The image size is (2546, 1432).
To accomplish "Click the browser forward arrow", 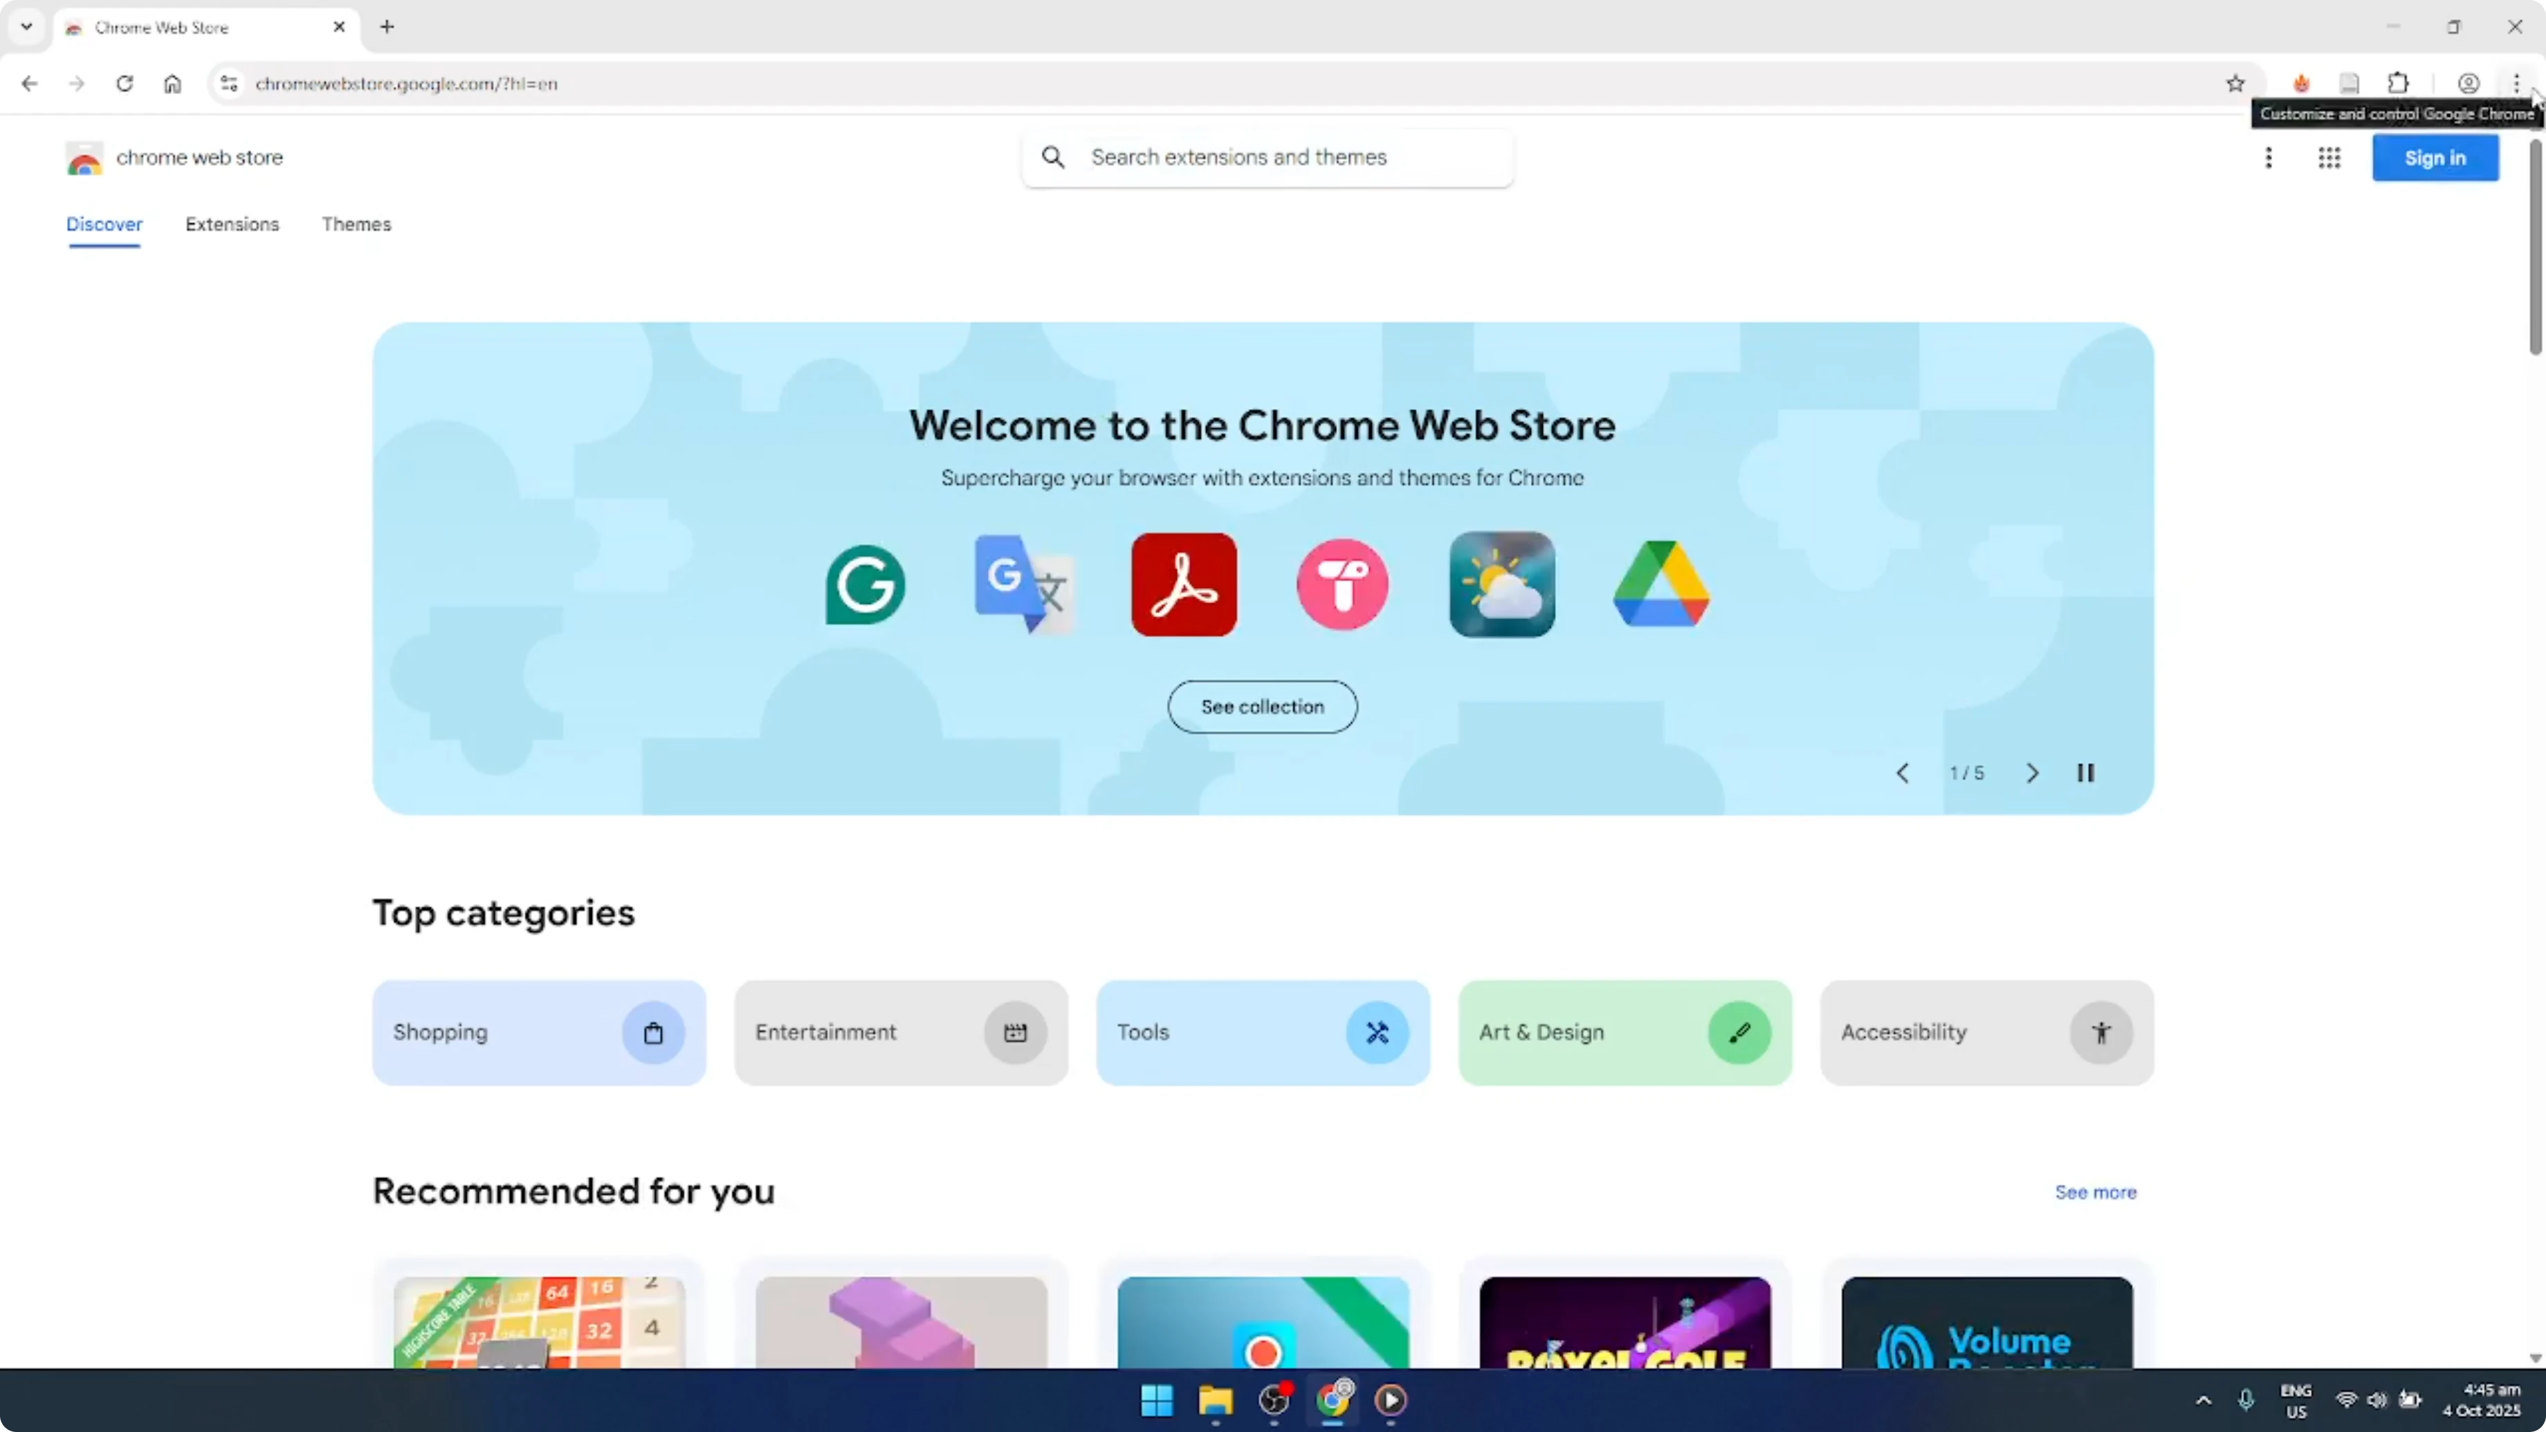I will tap(77, 84).
